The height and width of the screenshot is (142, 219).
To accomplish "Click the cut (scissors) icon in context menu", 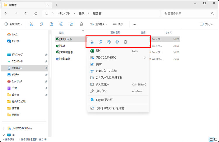I will [x=92, y=42].
